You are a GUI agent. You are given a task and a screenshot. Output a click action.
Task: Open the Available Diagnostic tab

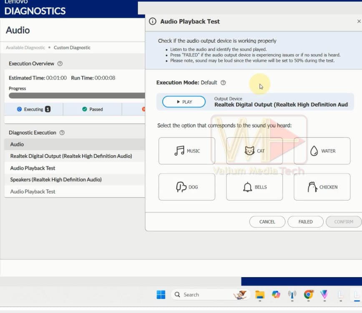pyautogui.click(x=25, y=48)
